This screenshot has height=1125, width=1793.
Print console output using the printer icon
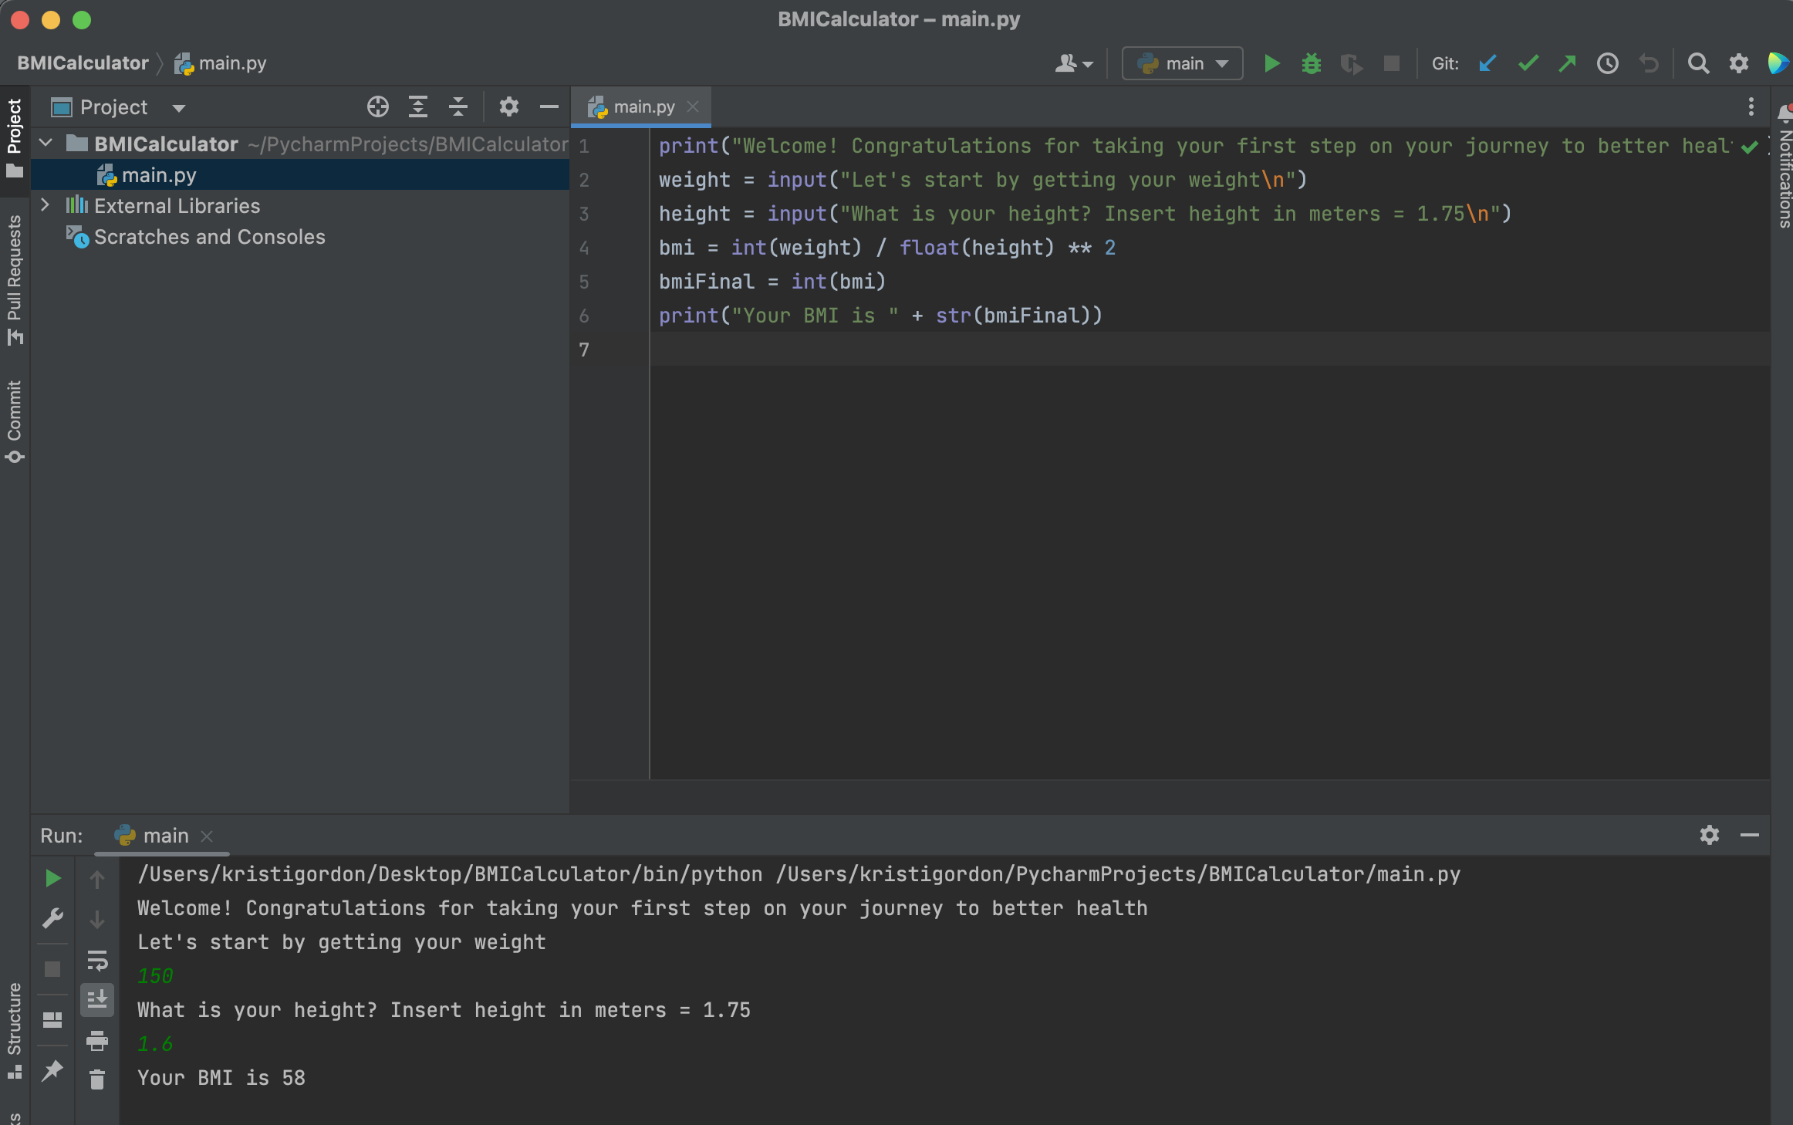97,1042
